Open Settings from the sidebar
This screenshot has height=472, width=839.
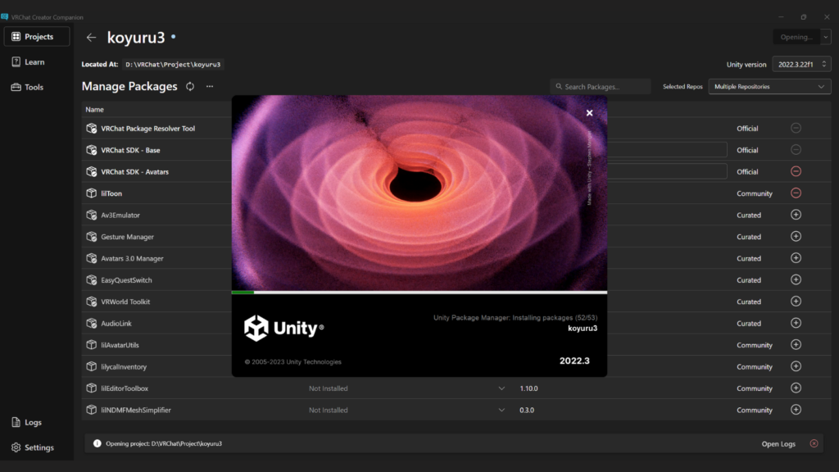pyautogui.click(x=39, y=447)
